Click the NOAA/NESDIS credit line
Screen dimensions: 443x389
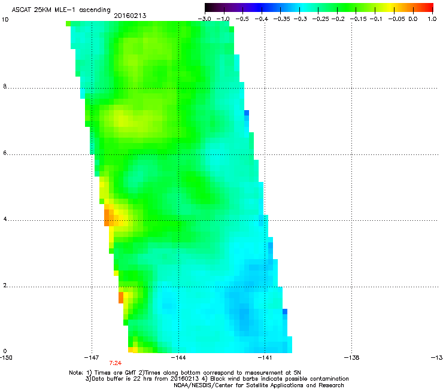click(259, 385)
